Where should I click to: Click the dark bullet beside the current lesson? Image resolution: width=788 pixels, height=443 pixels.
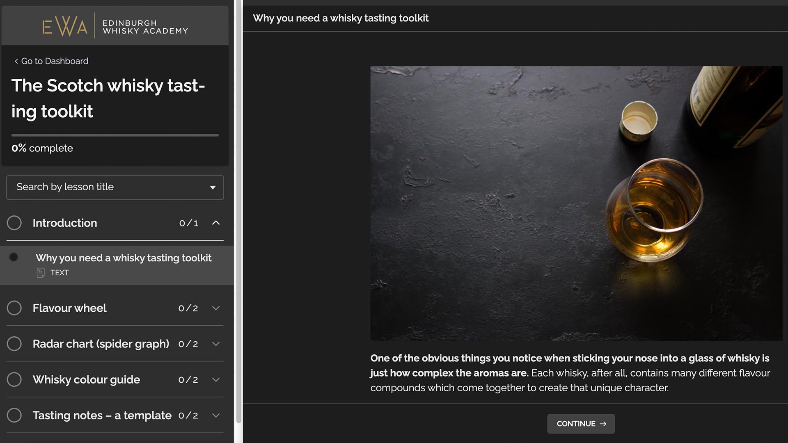click(14, 257)
